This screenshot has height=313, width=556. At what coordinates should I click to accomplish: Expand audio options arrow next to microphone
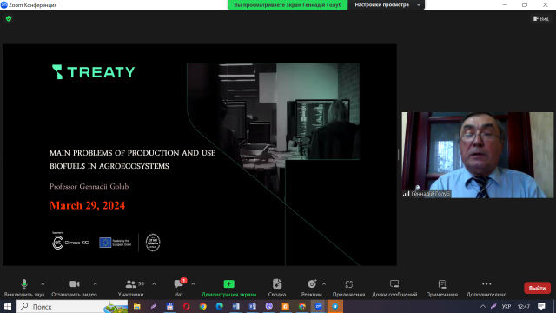[43, 284]
